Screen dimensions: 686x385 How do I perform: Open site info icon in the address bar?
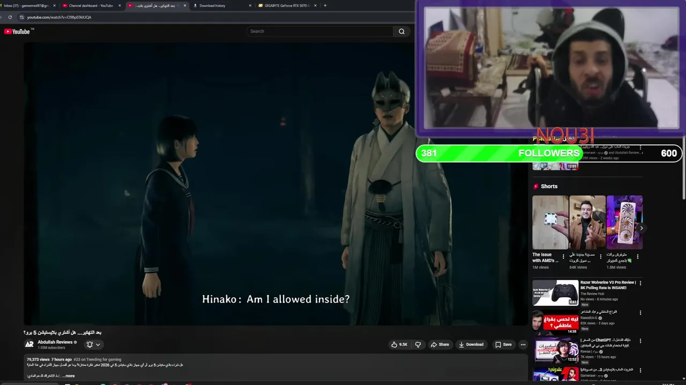21,17
